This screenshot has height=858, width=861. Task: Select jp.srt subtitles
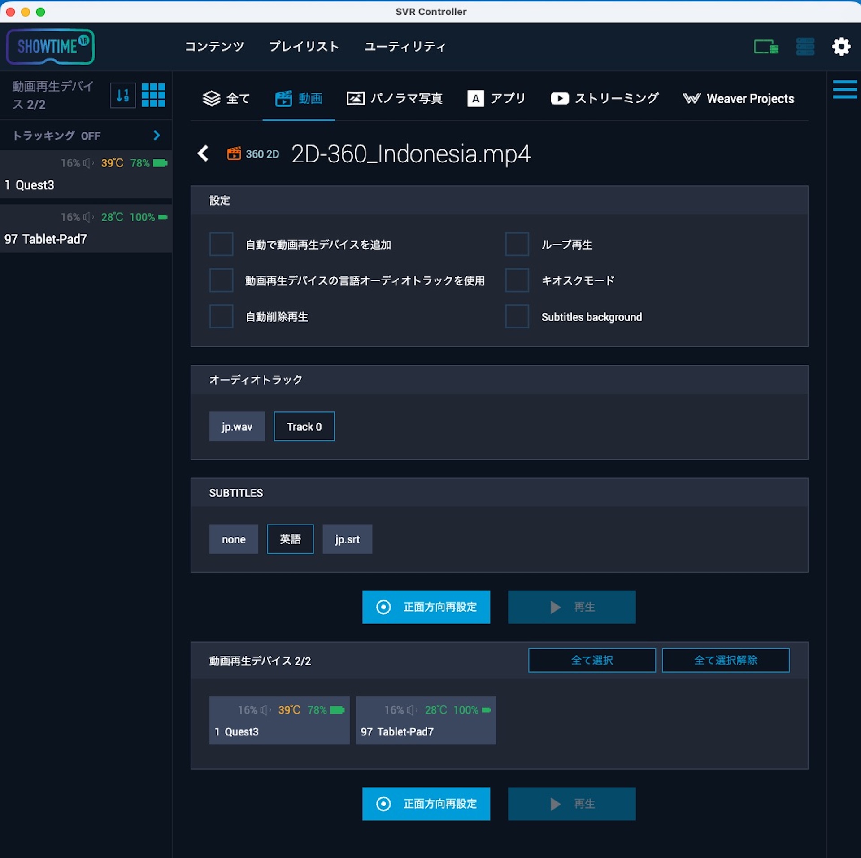347,539
